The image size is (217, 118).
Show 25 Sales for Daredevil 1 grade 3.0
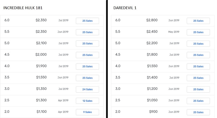(198, 89)
